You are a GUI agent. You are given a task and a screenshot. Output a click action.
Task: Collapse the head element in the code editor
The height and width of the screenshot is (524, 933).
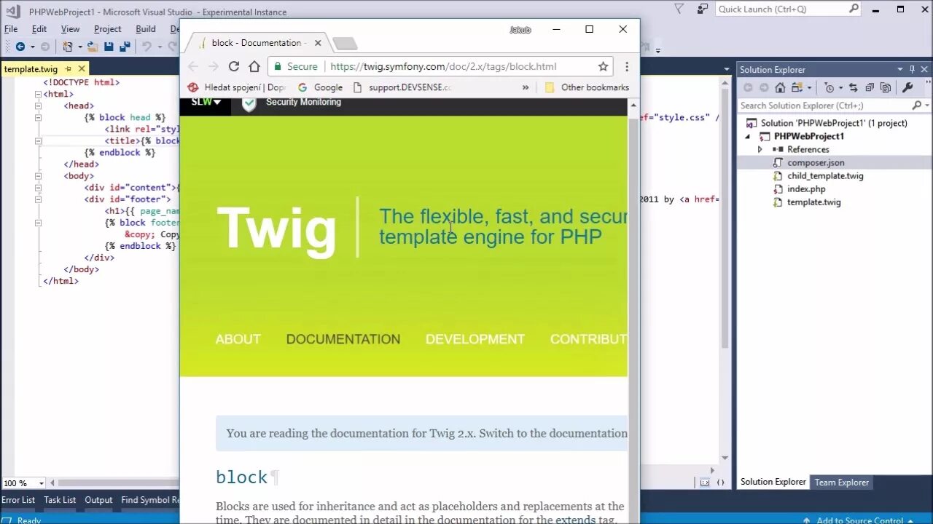pyautogui.click(x=38, y=106)
